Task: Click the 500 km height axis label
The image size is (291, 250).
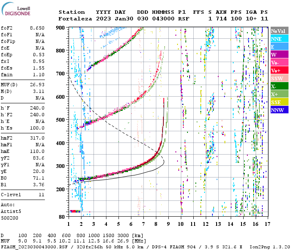Action: [x=60, y=120]
